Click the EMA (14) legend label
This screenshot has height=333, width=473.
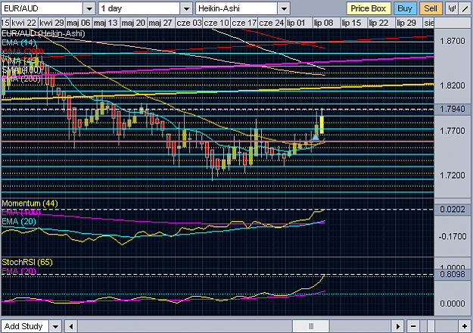click(x=19, y=42)
